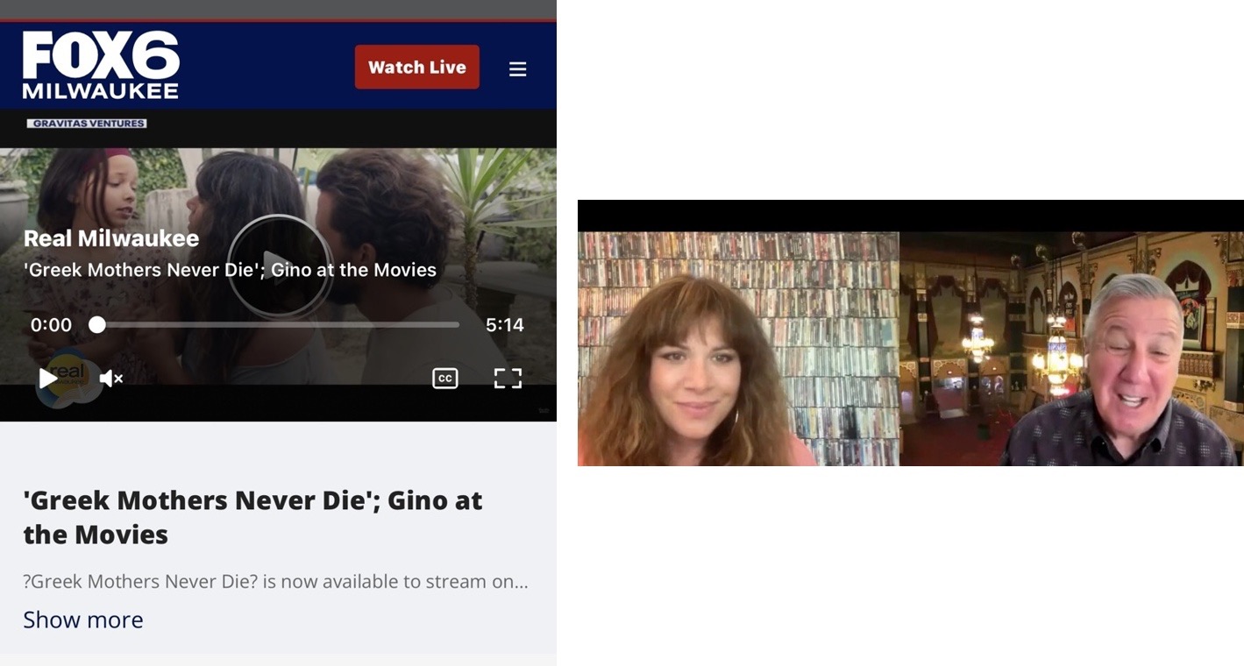Enter fullscreen video mode
This screenshot has height=666, width=1244.
click(508, 379)
